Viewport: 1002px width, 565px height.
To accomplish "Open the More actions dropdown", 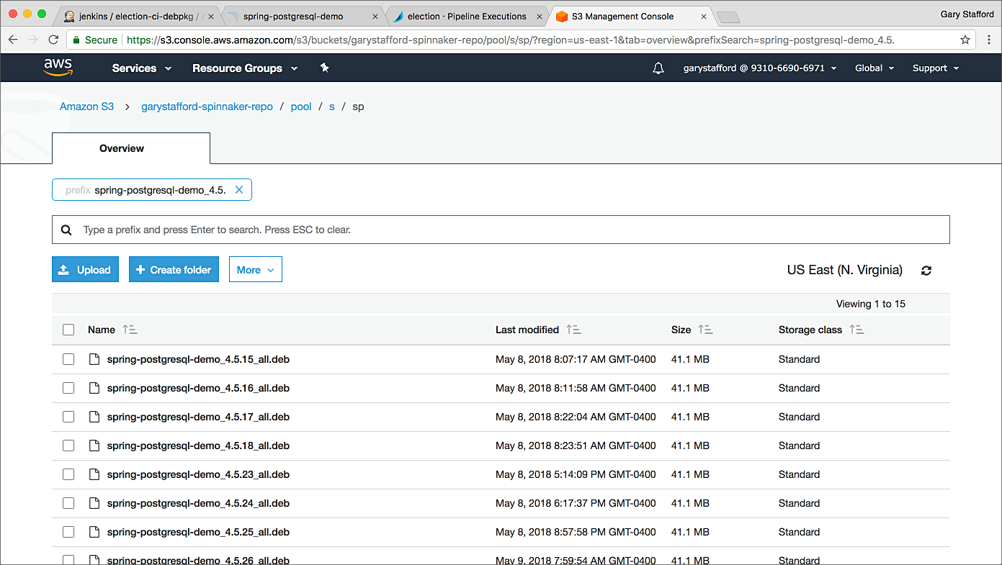I will 255,270.
